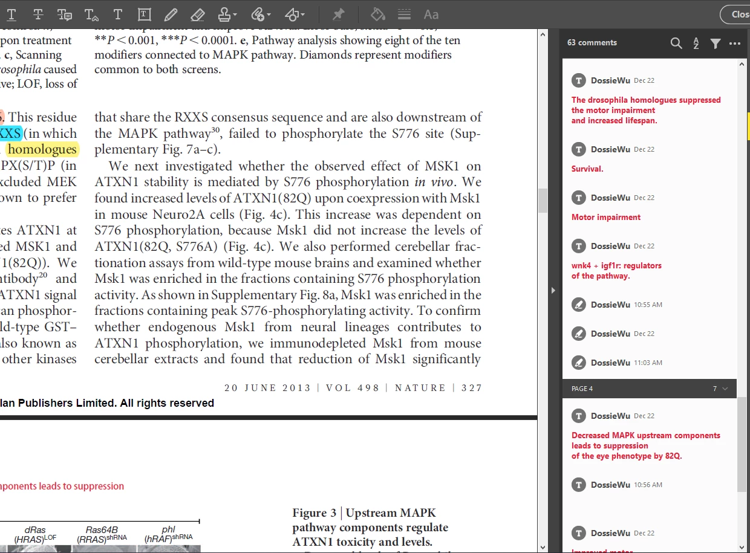The width and height of the screenshot is (750, 553).
Task: Click the 'PAGE 4' group header
Action: 649,389
